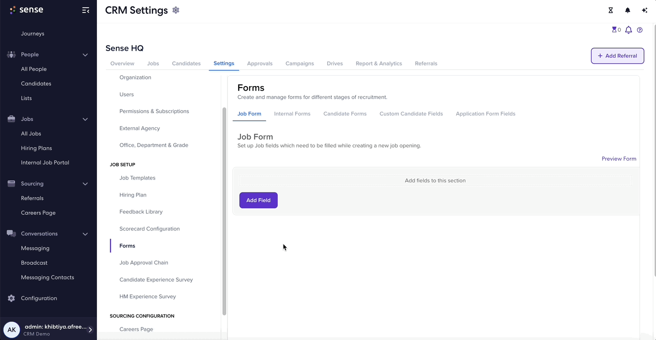This screenshot has width=656, height=340.
Task: Click the hourglass icon in top bar
Action: point(610,10)
